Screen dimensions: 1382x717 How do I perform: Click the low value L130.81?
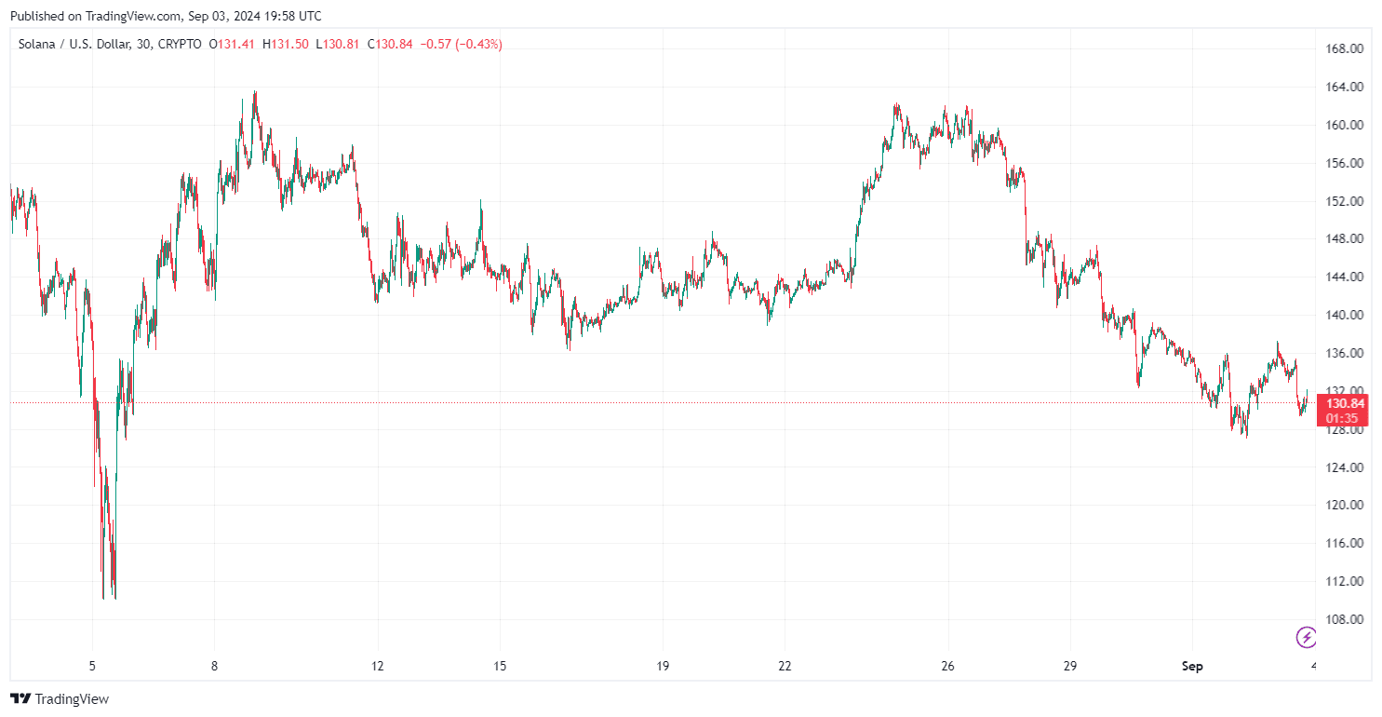click(339, 44)
